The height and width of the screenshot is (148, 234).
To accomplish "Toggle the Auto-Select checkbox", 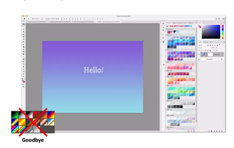I will coord(32,19).
